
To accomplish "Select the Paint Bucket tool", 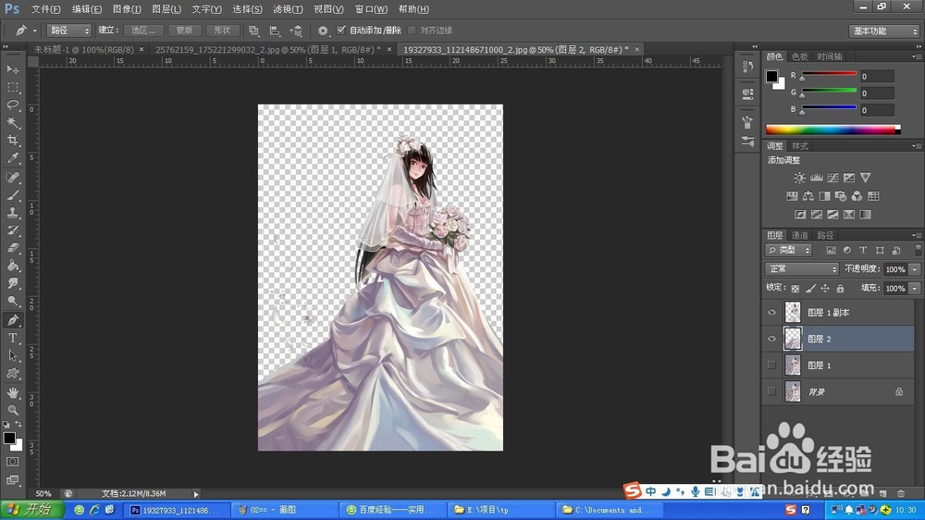I will 12,266.
